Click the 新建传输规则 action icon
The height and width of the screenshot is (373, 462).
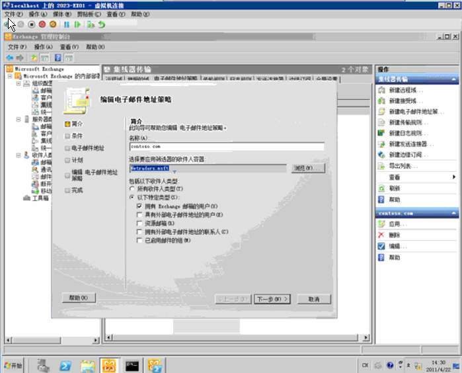pos(381,122)
